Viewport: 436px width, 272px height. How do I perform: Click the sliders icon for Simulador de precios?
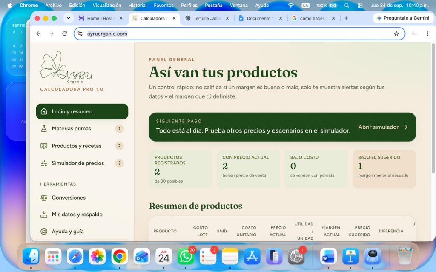click(44, 163)
